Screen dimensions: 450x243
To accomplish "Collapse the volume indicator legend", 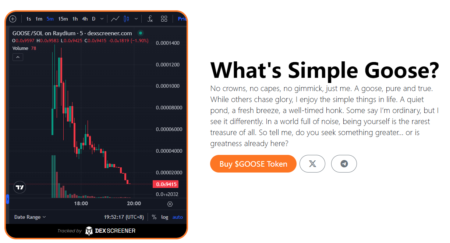I will [x=18, y=57].
